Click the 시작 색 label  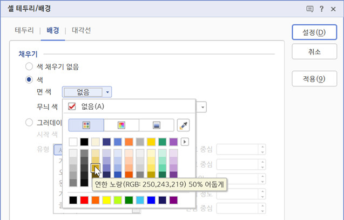pos(47,134)
